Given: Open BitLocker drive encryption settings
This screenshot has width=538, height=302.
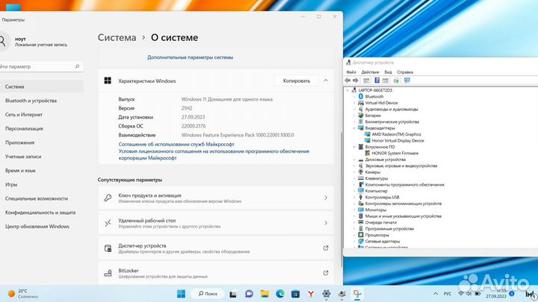Looking at the screenshot, I should (216, 273).
